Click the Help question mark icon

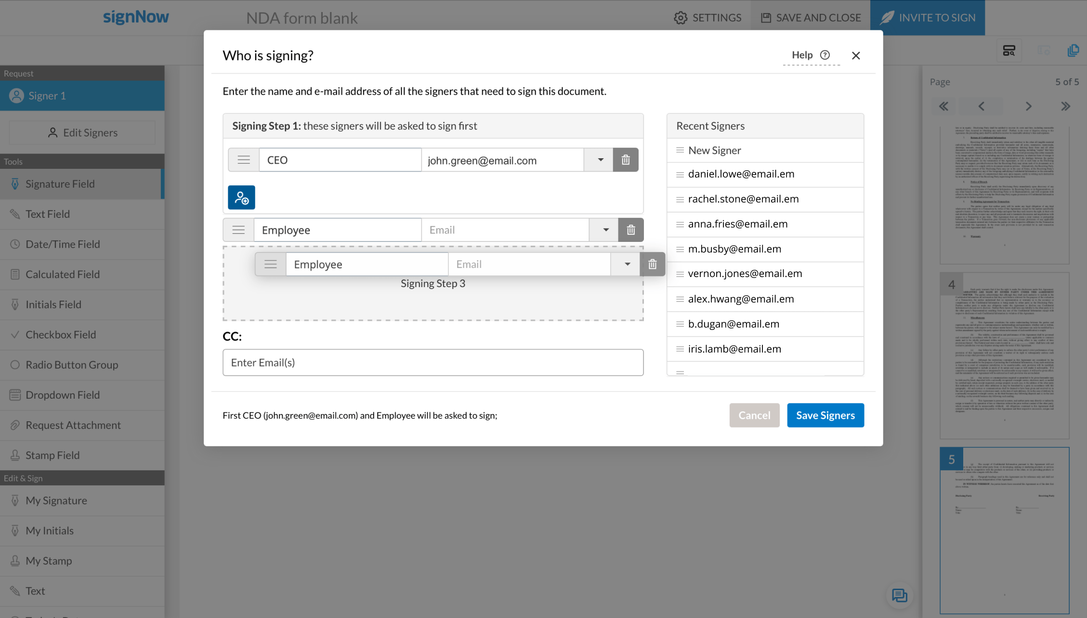click(x=825, y=55)
